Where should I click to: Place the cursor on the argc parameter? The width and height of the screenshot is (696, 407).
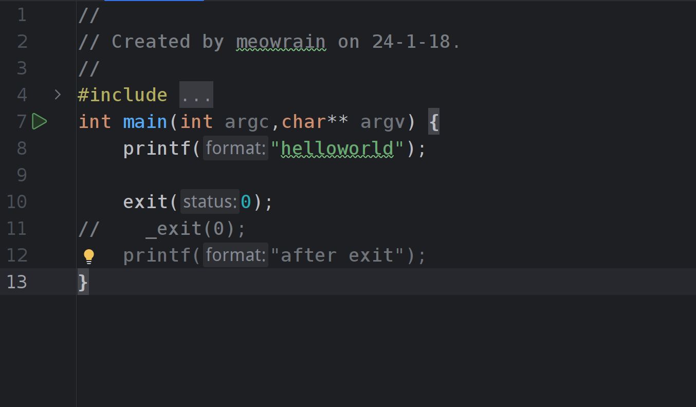click(247, 122)
